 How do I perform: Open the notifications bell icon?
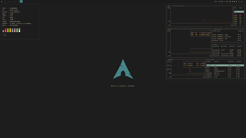[x=232, y=1]
